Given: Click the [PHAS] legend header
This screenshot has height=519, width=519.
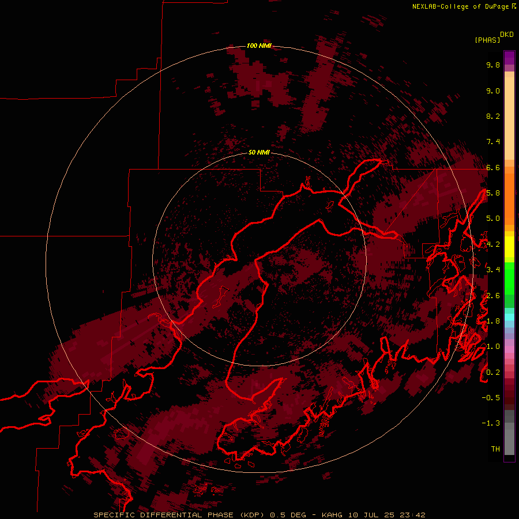Looking at the screenshot, I should pyautogui.click(x=487, y=40).
